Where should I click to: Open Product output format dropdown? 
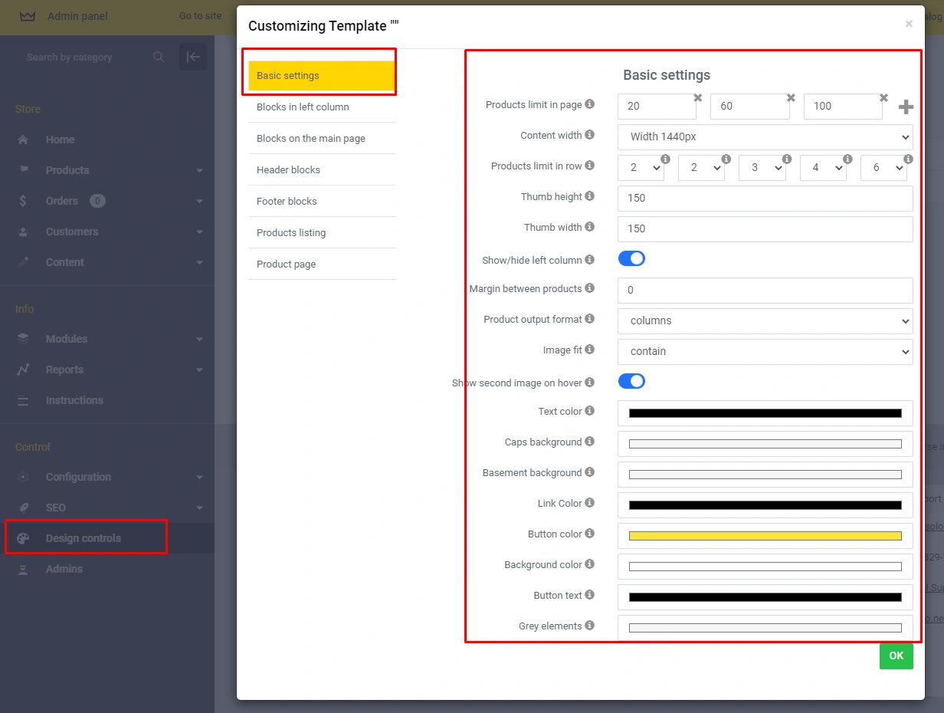[765, 320]
